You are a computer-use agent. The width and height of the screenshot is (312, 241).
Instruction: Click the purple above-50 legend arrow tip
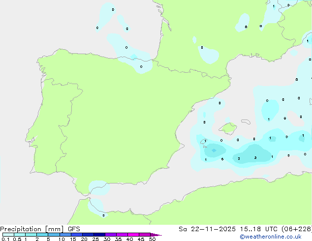(x=156, y=235)
